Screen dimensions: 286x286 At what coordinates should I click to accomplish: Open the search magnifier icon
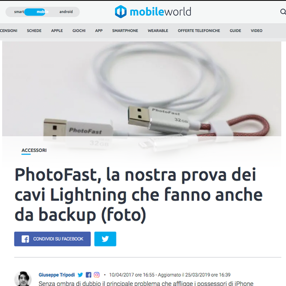coord(283,12)
